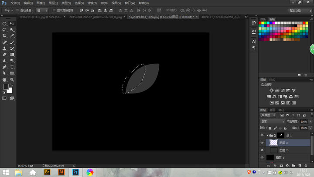The width and height of the screenshot is (314, 177).
Task: Open 滤镜 menu
Action: tap(92, 3)
